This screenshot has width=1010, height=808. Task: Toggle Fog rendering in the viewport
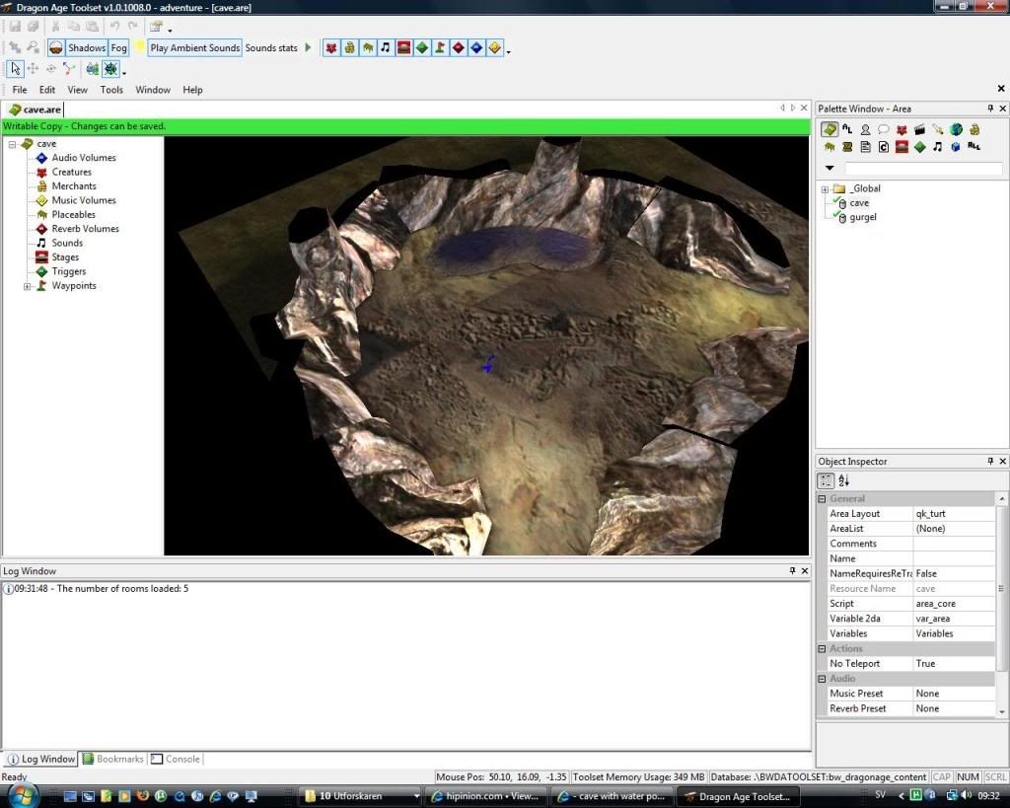(x=118, y=47)
